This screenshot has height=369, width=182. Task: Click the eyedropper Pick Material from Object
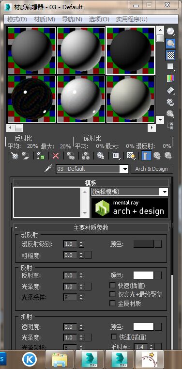click(x=48, y=169)
